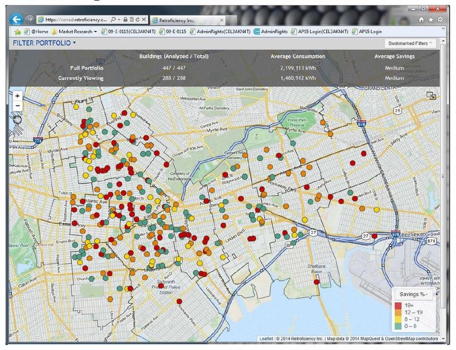Click the red 19+ legend swatch
The height and width of the screenshot is (350, 456).
click(x=398, y=306)
